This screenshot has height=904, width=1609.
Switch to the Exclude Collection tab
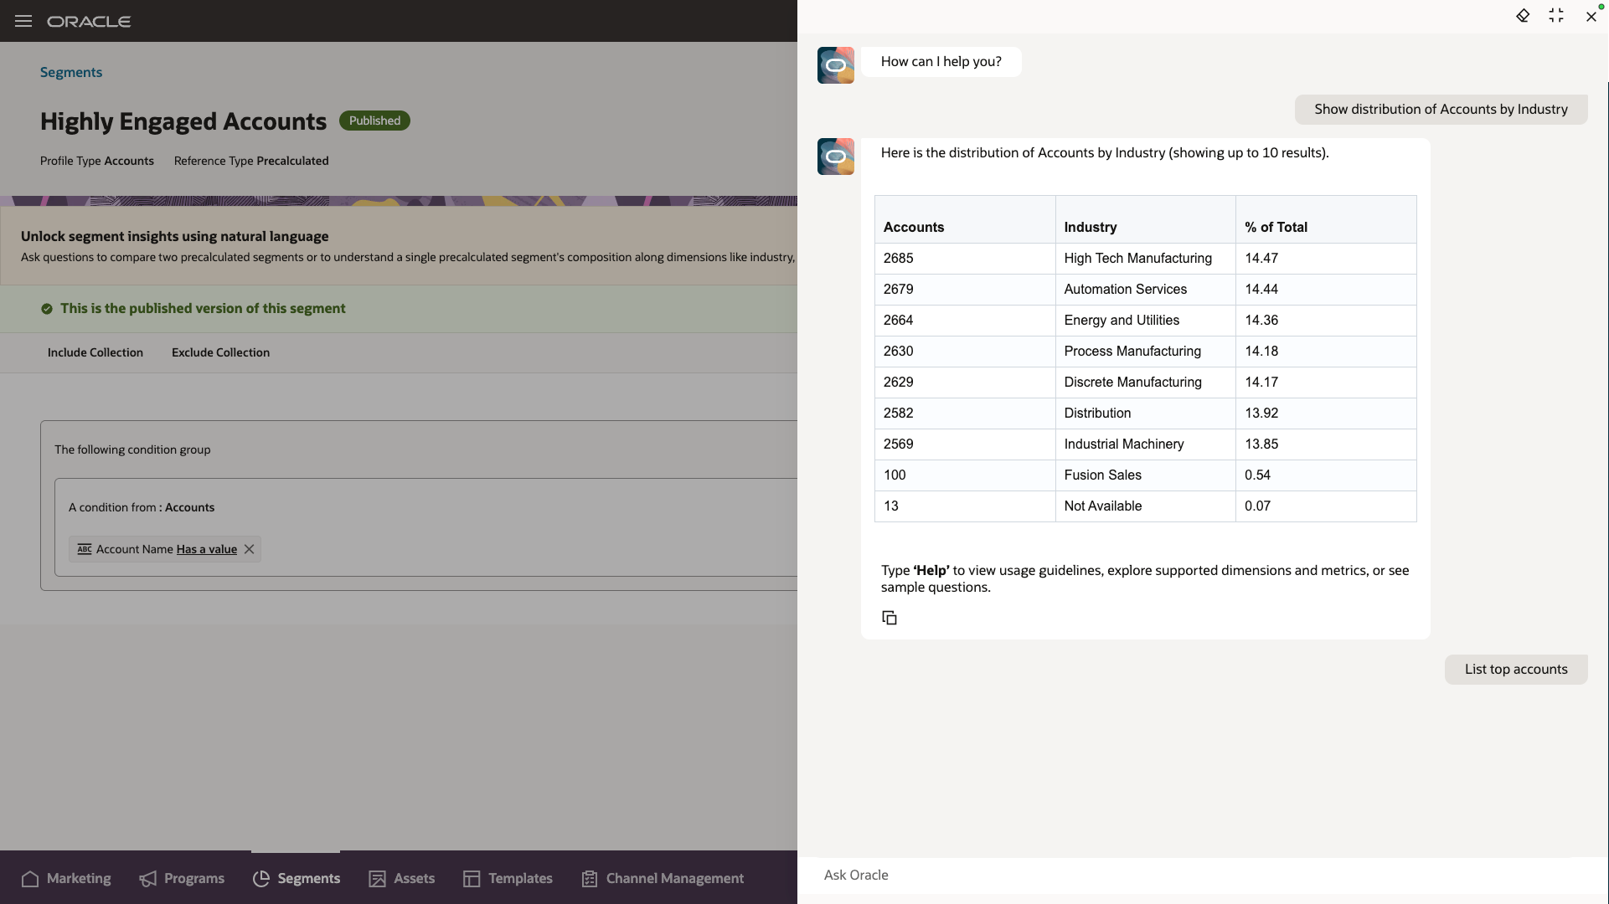point(220,352)
